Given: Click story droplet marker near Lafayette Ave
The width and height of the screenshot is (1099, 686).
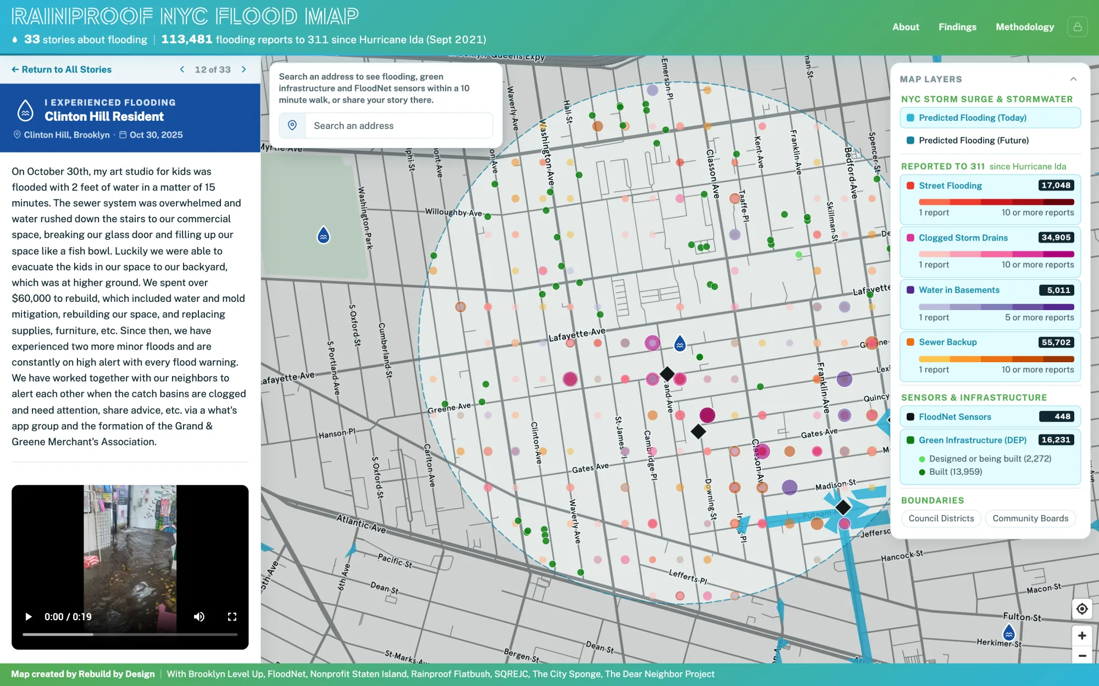Looking at the screenshot, I should [x=680, y=343].
